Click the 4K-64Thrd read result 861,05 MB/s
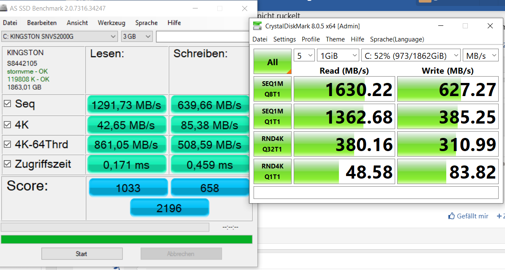This screenshot has width=505, height=270. [127, 145]
